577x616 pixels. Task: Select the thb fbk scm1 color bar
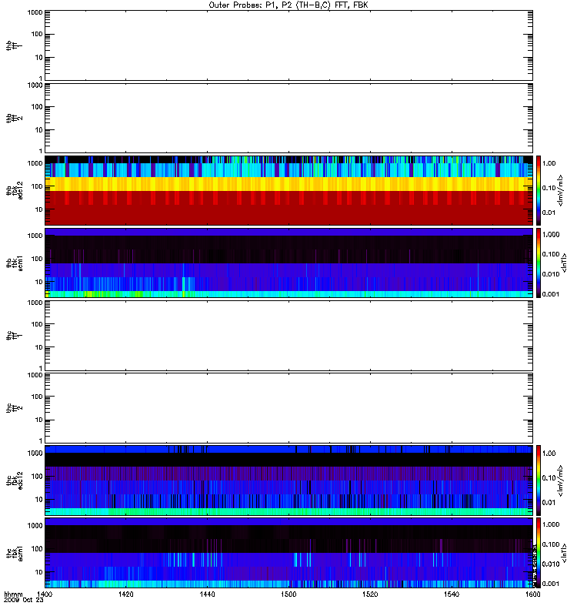[x=539, y=263]
